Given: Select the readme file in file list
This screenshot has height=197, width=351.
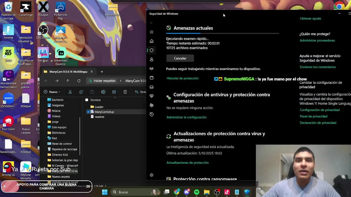Looking at the screenshot, I should click(99, 117).
